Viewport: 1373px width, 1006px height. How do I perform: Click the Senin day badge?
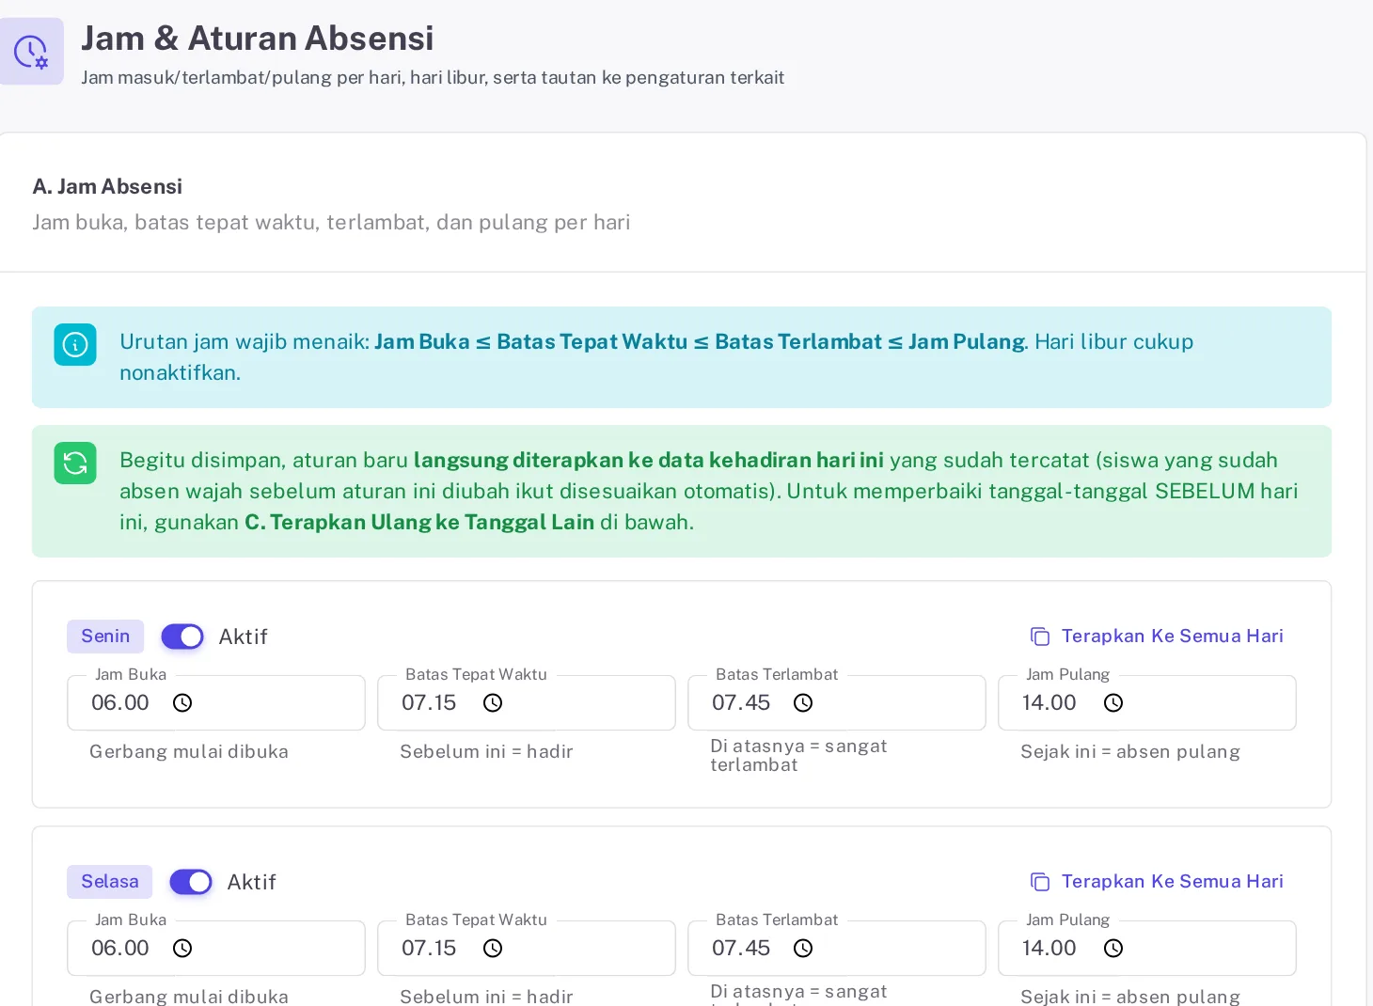click(x=105, y=637)
